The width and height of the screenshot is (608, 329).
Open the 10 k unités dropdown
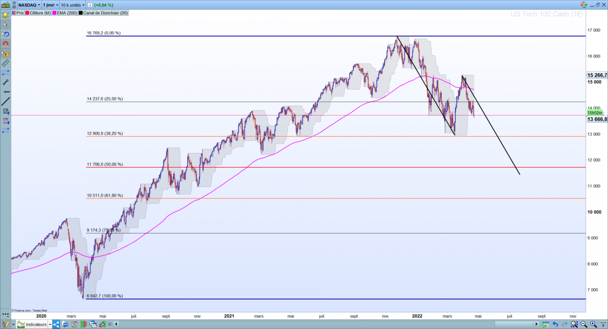tap(73, 5)
